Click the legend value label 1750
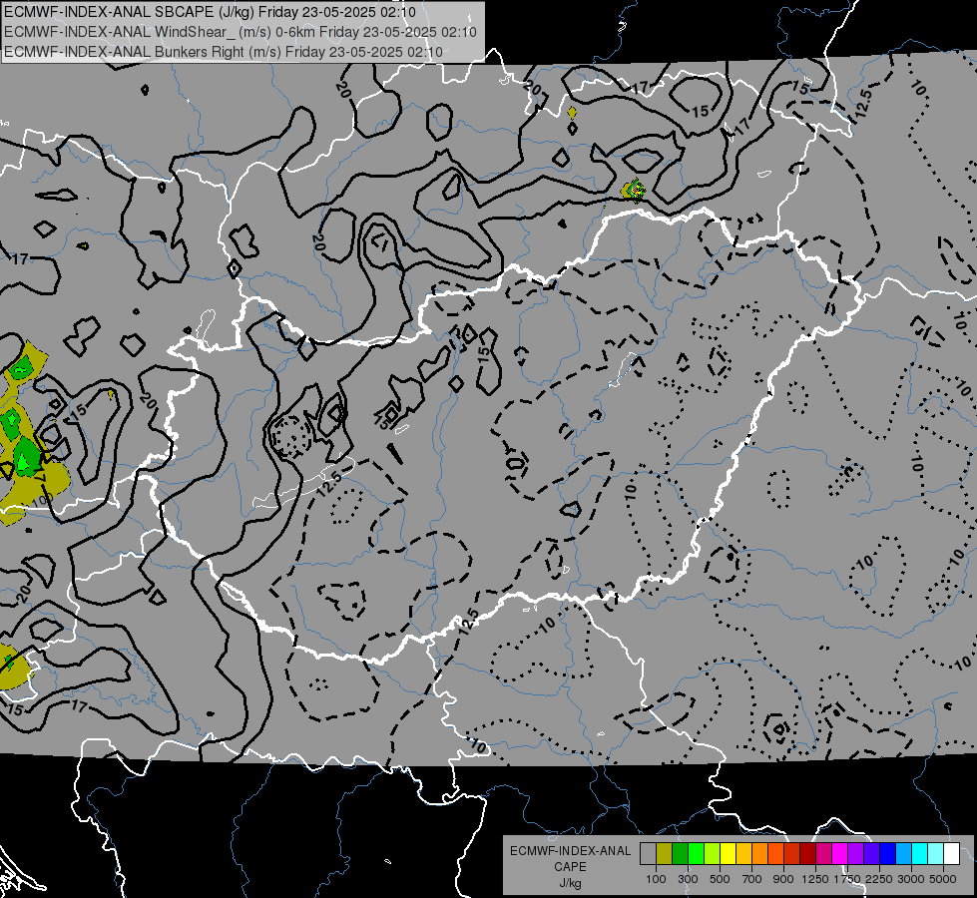The image size is (977, 898). [x=847, y=879]
